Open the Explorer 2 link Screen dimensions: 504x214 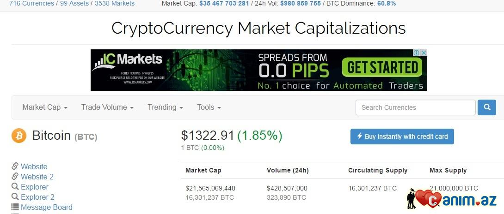[37, 197]
